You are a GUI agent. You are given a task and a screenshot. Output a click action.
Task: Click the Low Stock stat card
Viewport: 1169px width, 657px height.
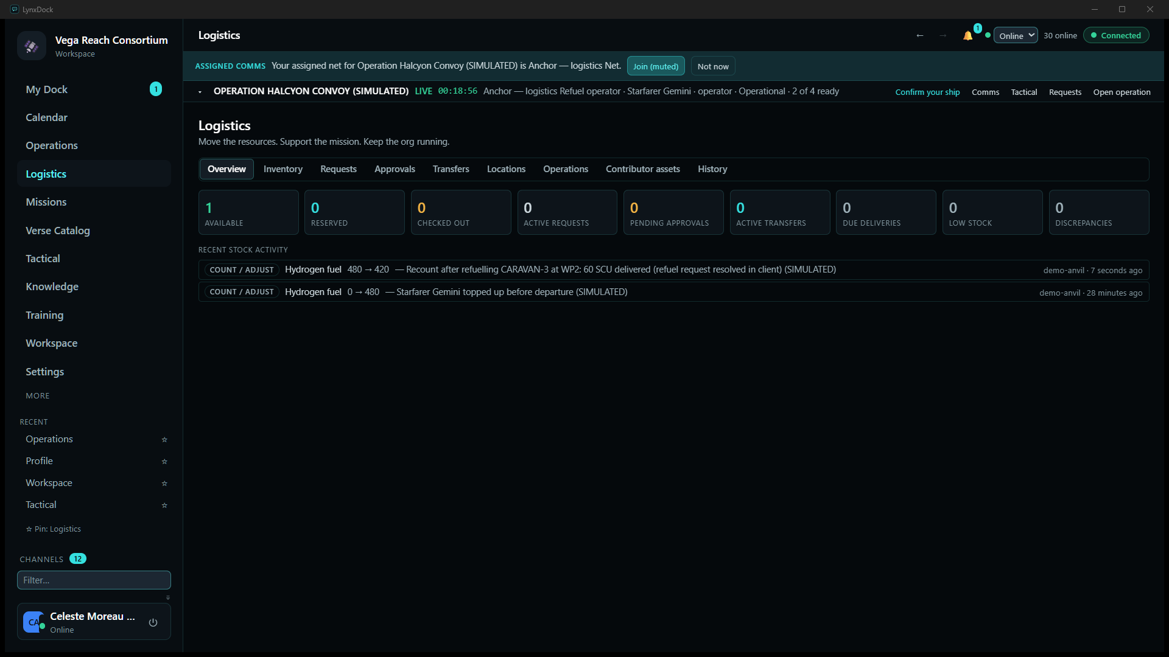point(992,212)
